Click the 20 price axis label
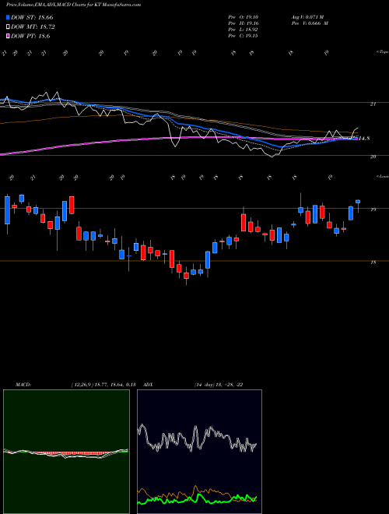The width and height of the screenshot is (389, 514). coord(373,157)
